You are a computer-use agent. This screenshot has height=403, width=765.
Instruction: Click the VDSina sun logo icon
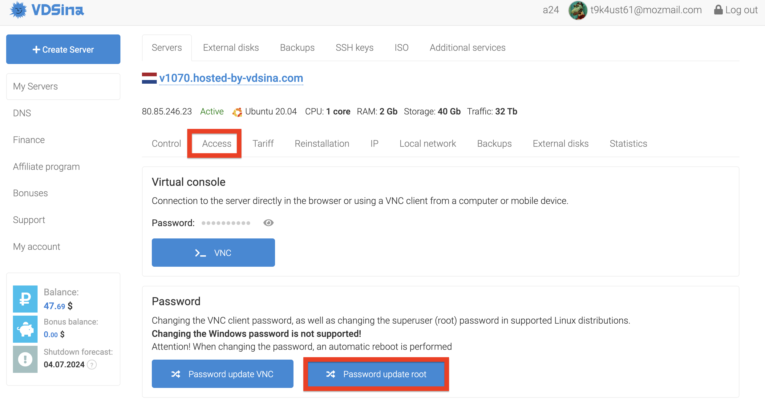(18, 10)
